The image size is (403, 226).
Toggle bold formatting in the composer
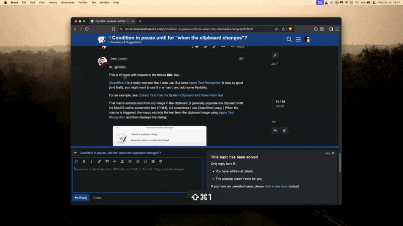(x=84, y=161)
